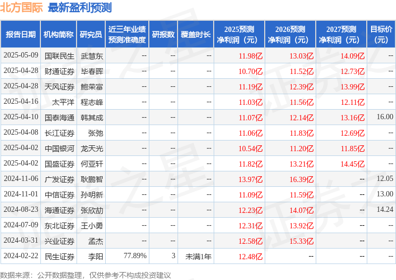
Task: Click 13.99亿 forecast value
Action: pos(352,87)
